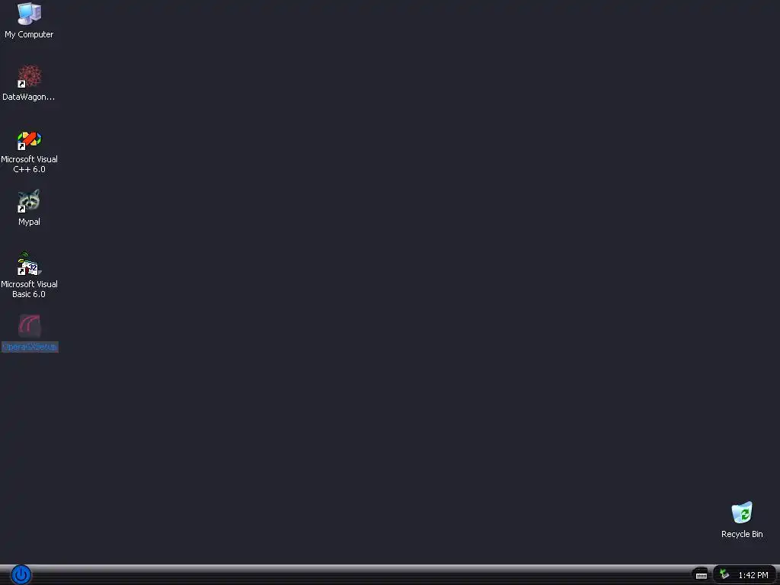Click the "Microsoft Visual Basic 6.0" label
Screen dimensions: 780x585
(x=29, y=289)
